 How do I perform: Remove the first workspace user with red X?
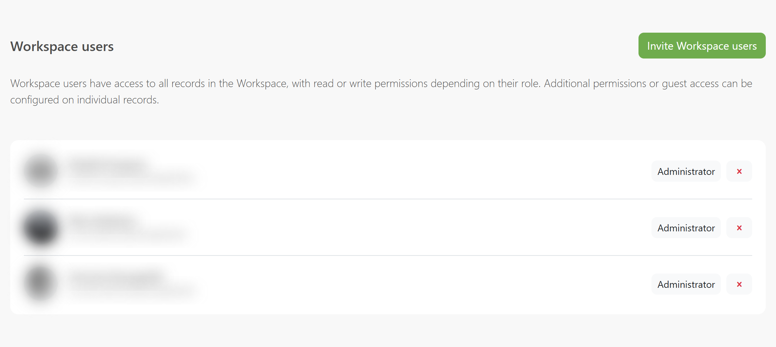tap(739, 171)
